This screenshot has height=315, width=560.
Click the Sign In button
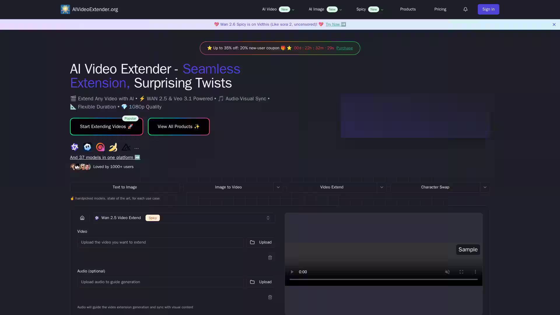(488, 9)
